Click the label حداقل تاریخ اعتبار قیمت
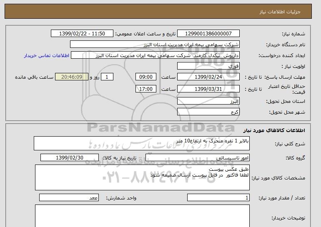321x227 pixels. point(287,89)
